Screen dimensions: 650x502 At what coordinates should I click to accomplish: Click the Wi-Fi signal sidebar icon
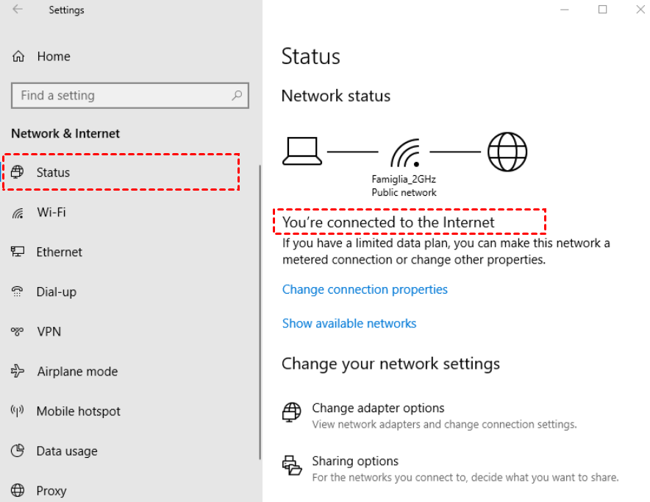click(x=18, y=213)
